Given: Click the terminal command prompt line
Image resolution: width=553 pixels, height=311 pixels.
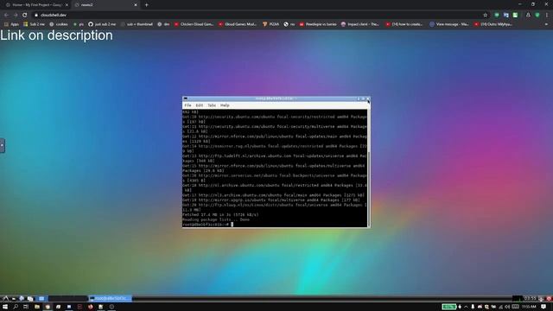Looking at the screenshot, I should (275, 225).
